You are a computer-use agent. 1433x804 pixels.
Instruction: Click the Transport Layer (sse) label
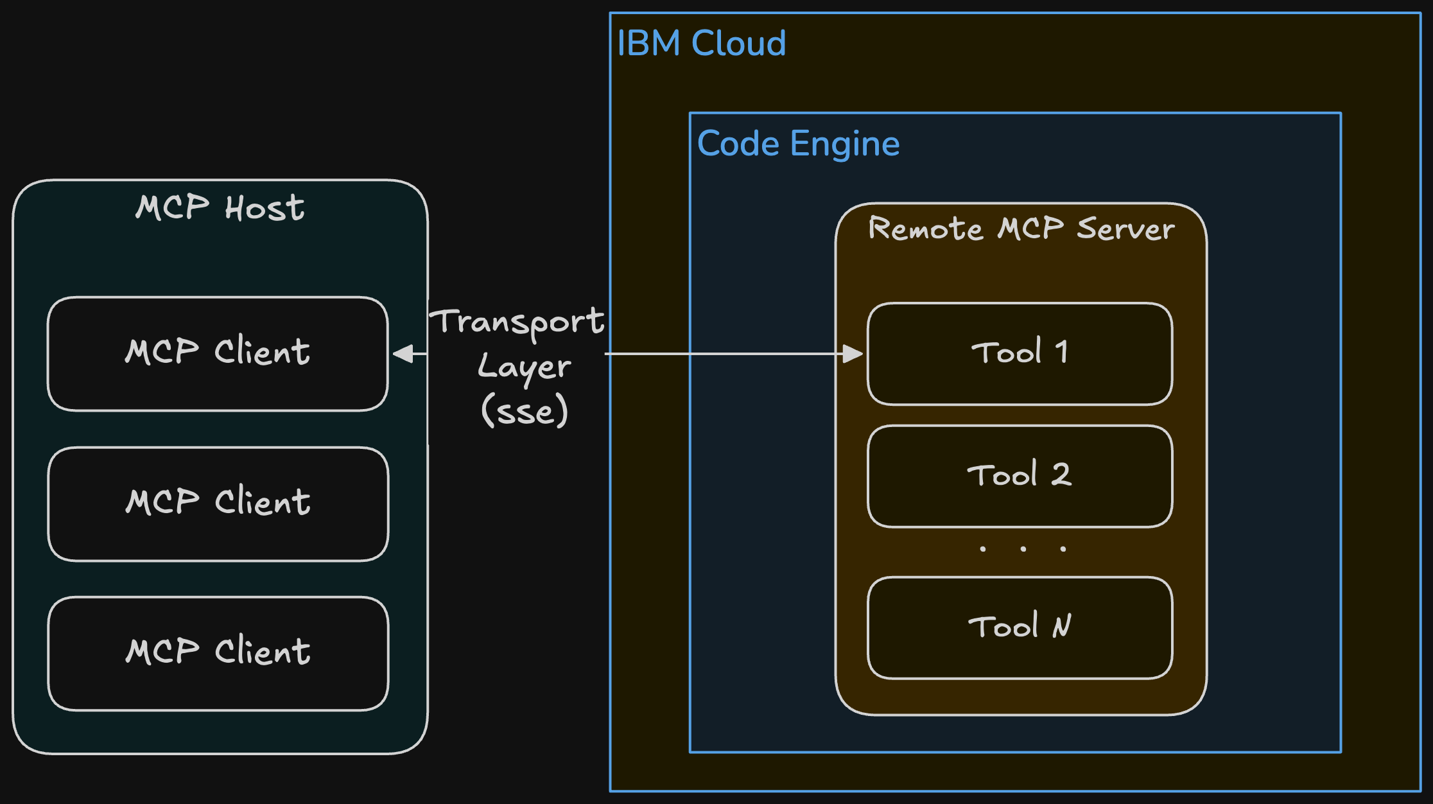(520, 366)
